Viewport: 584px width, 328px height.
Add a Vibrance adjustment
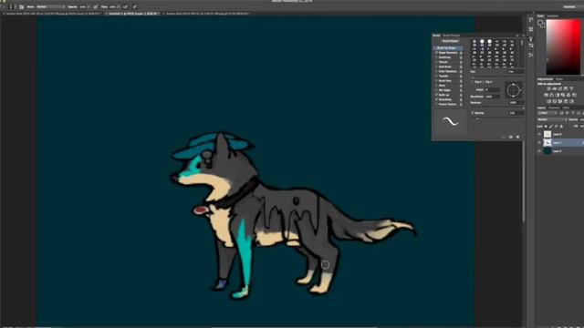tap(572, 88)
